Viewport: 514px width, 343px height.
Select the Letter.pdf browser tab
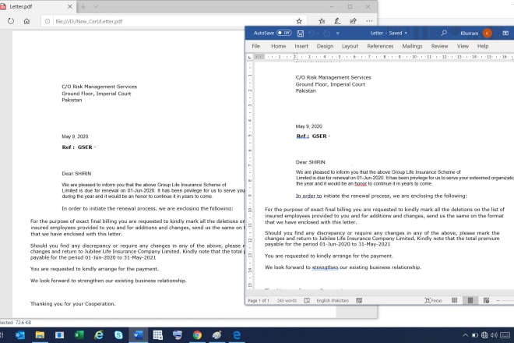point(37,6)
